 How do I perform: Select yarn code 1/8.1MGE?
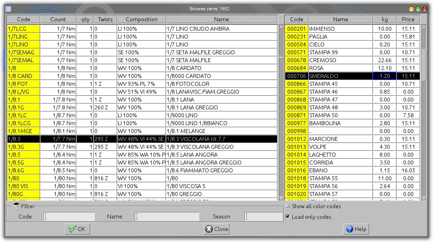pos(24,131)
